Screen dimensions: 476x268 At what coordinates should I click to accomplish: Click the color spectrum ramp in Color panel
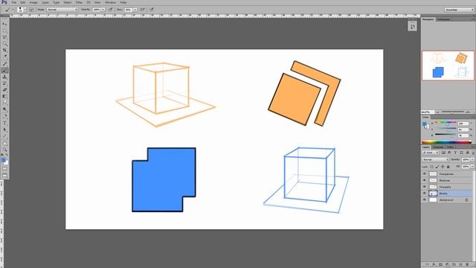pos(447,142)
